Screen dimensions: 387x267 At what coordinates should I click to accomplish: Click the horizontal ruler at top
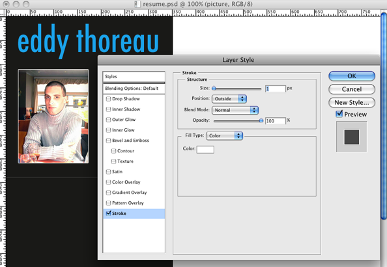[x=193, y=13]
